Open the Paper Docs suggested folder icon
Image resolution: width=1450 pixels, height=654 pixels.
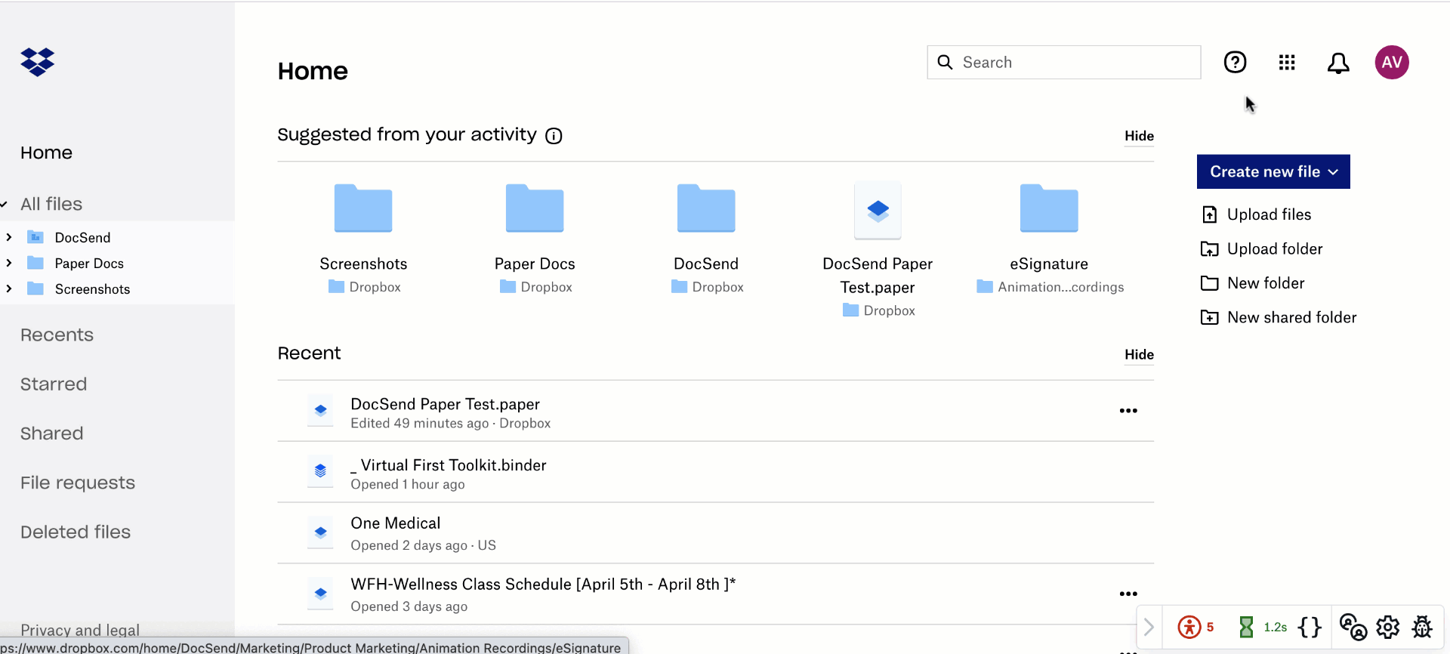(x=535, y=208)
